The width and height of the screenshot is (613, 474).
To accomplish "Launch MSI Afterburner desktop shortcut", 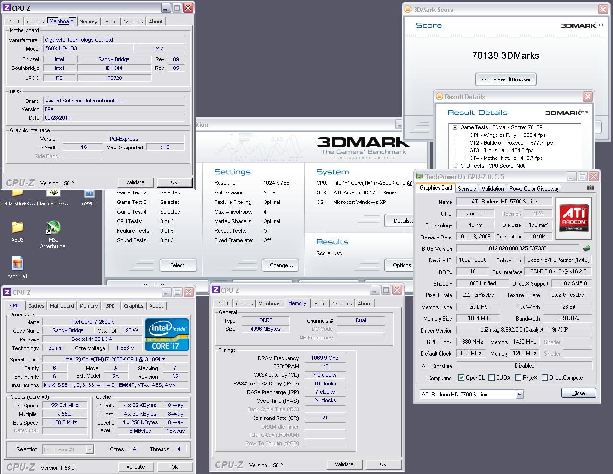I will pos(53,228).
